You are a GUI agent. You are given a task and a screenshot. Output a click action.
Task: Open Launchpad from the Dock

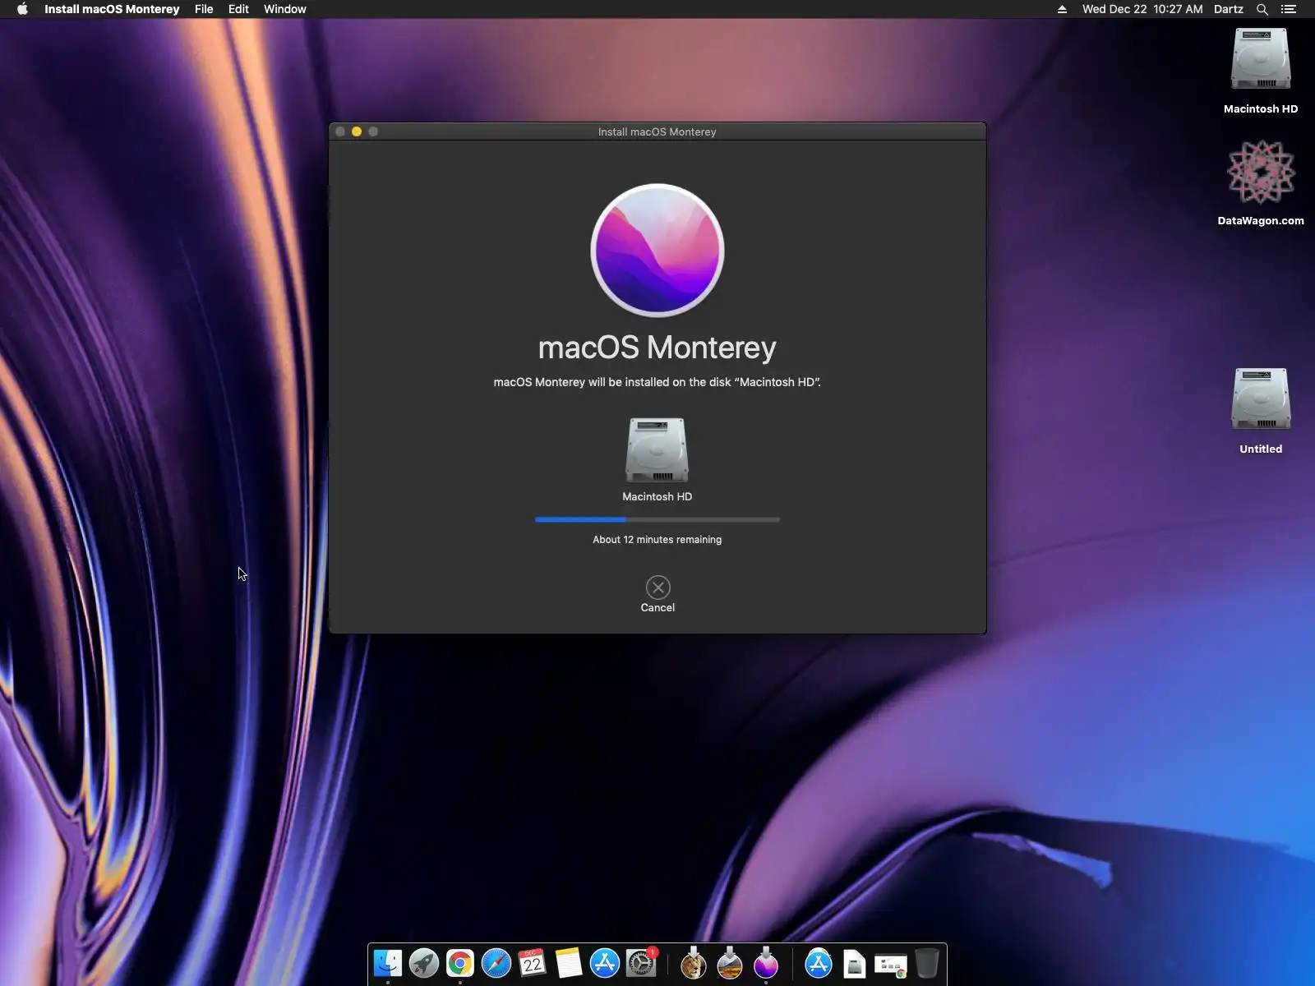[424, 963]
